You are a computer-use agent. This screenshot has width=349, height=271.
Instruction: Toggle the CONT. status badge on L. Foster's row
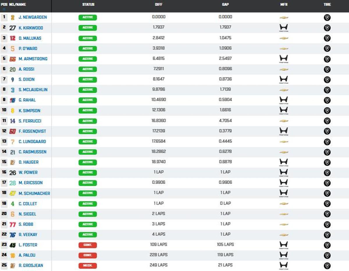(87, 245)
